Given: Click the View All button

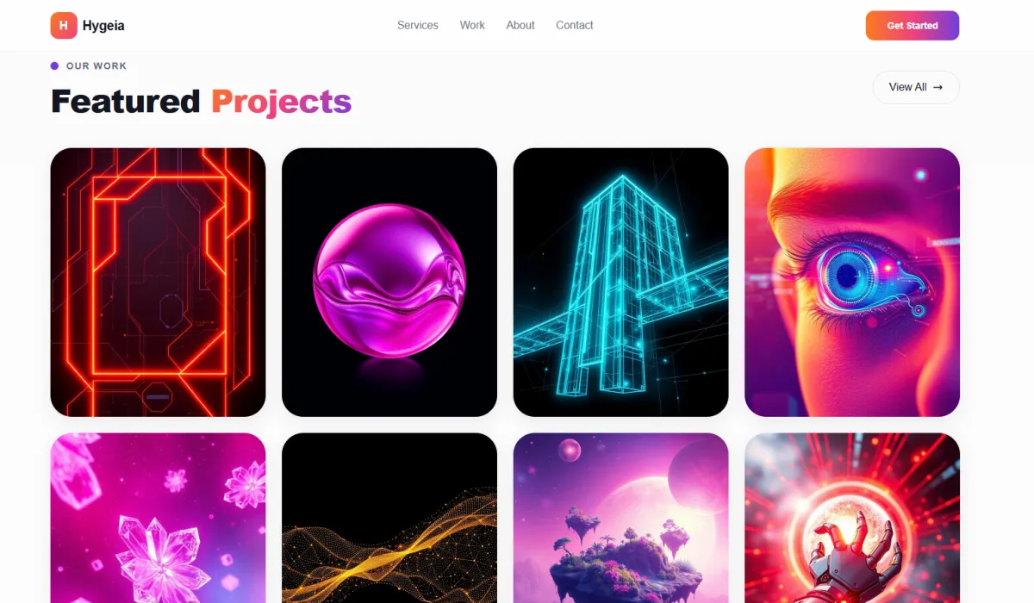Looking at the screenshot, I should click(x=916, y=87).
